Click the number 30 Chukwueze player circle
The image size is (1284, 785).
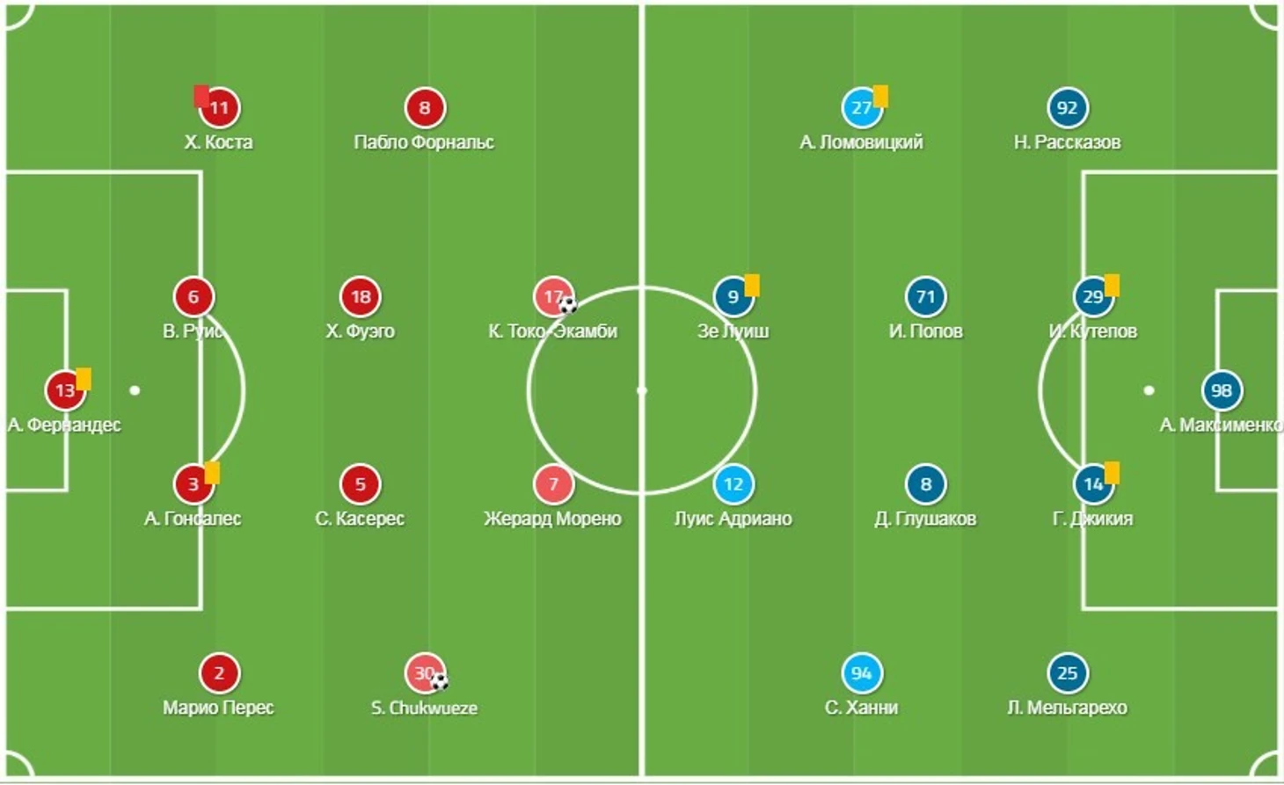pos(425,673)
